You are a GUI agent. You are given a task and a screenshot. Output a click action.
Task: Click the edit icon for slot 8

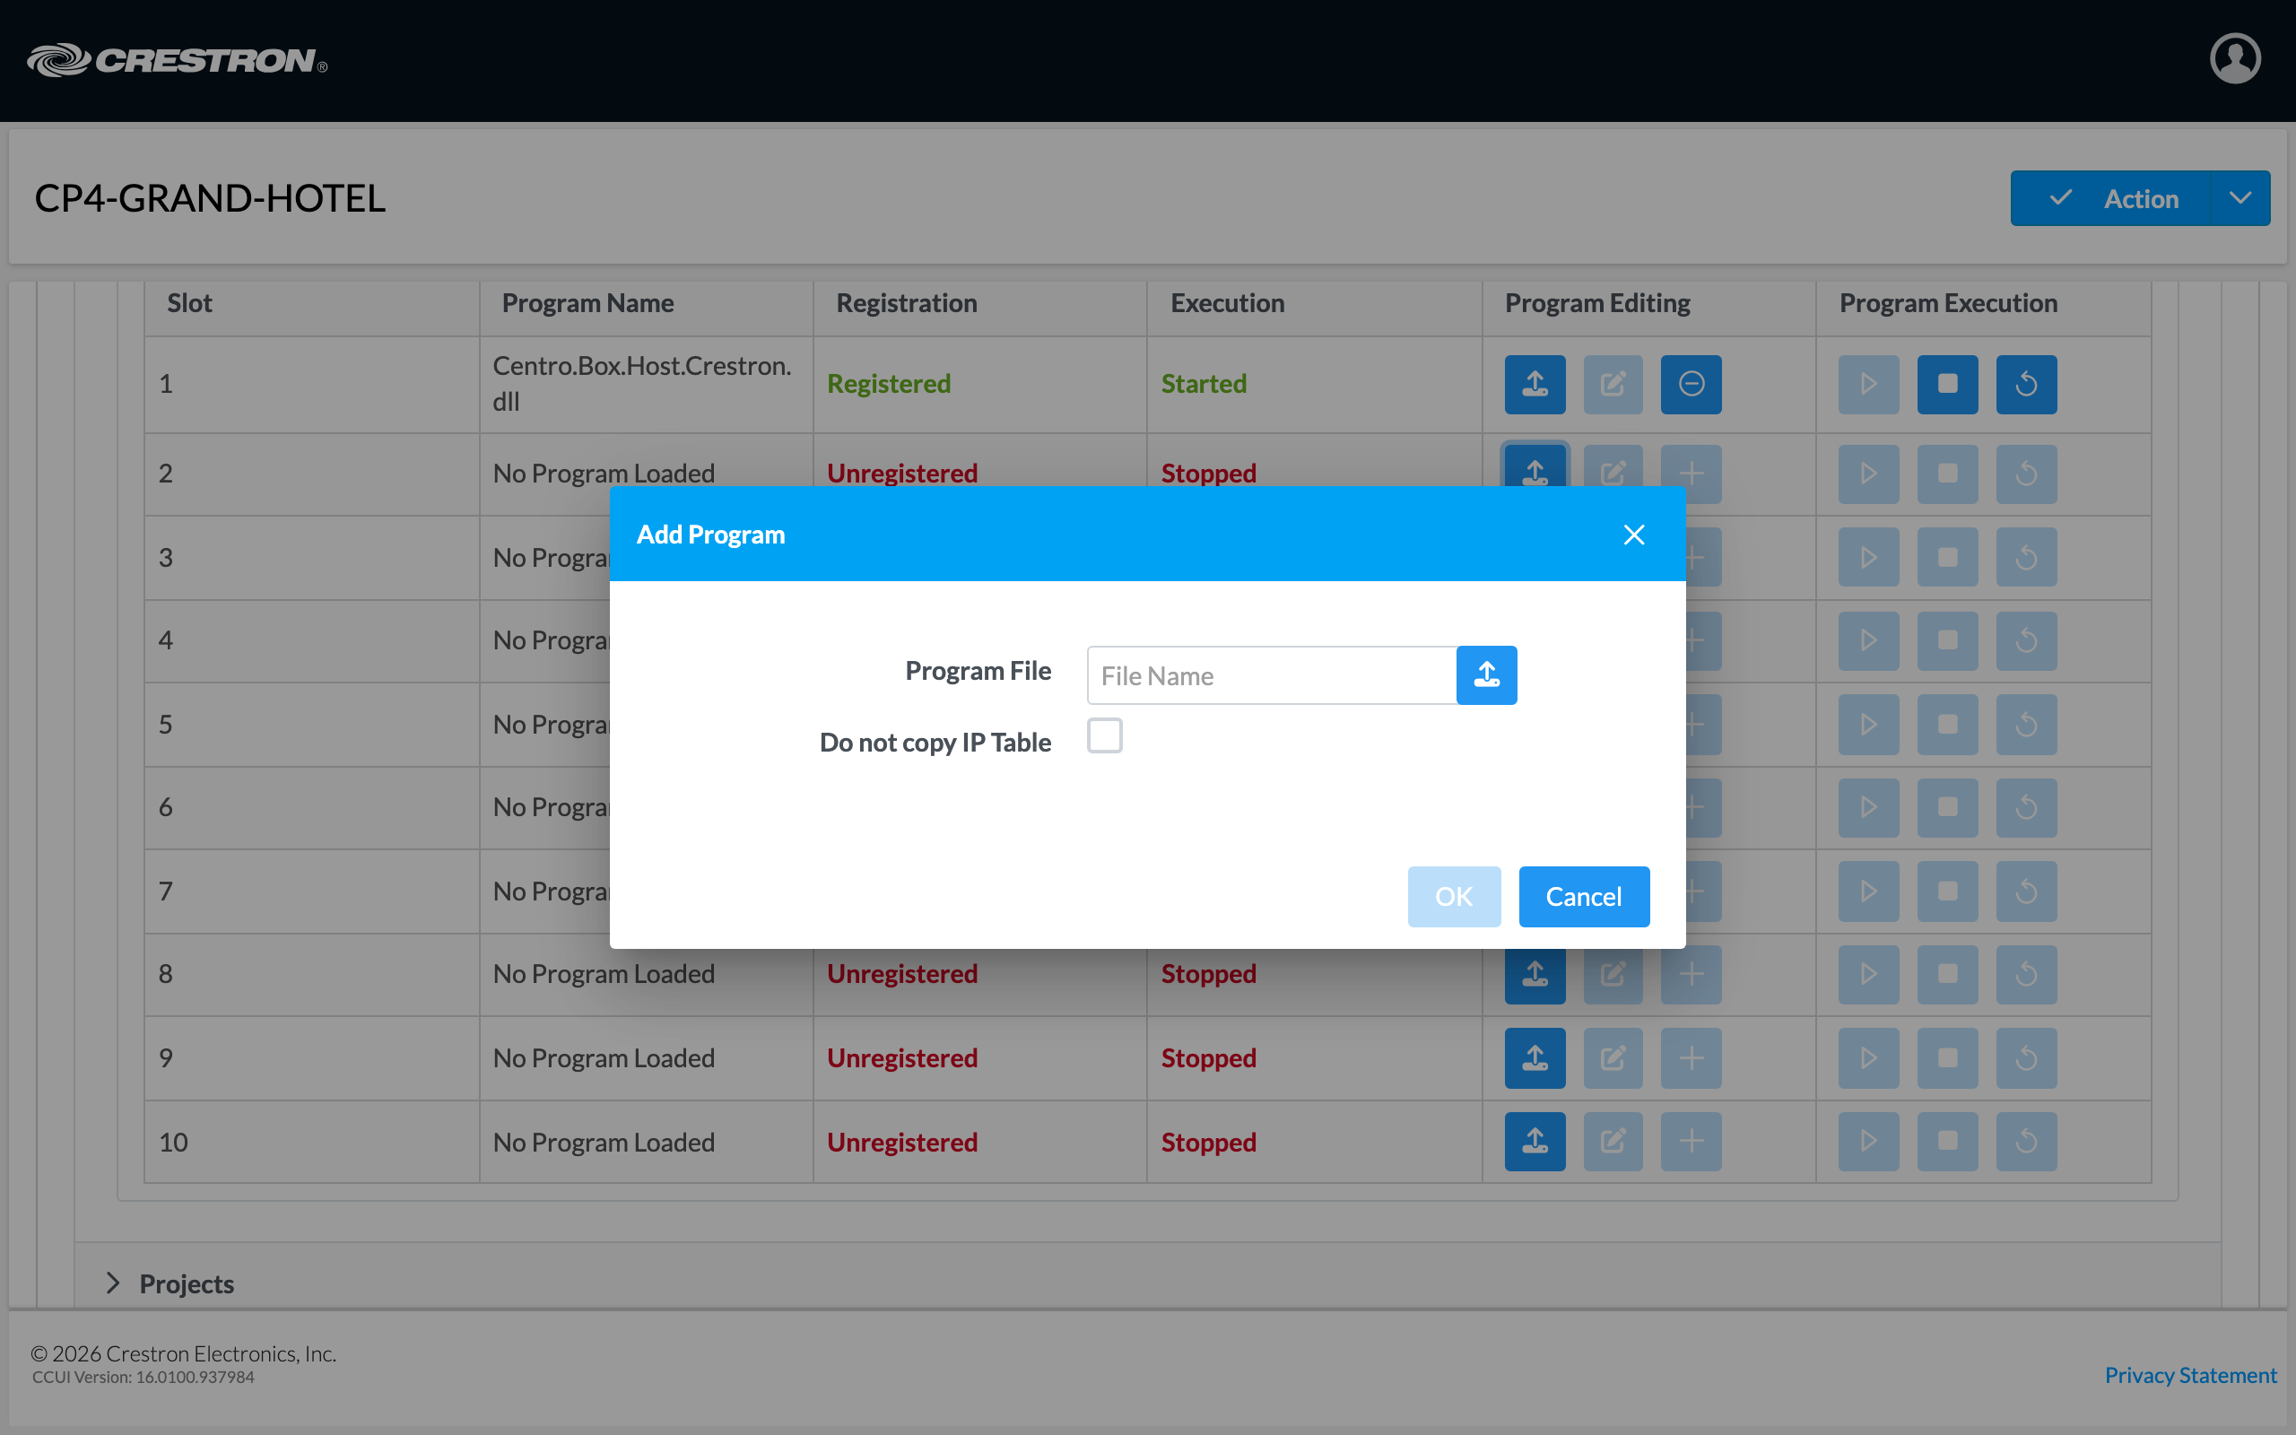click(1613, 978)
